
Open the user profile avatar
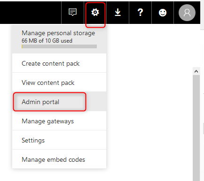point(187,13)
